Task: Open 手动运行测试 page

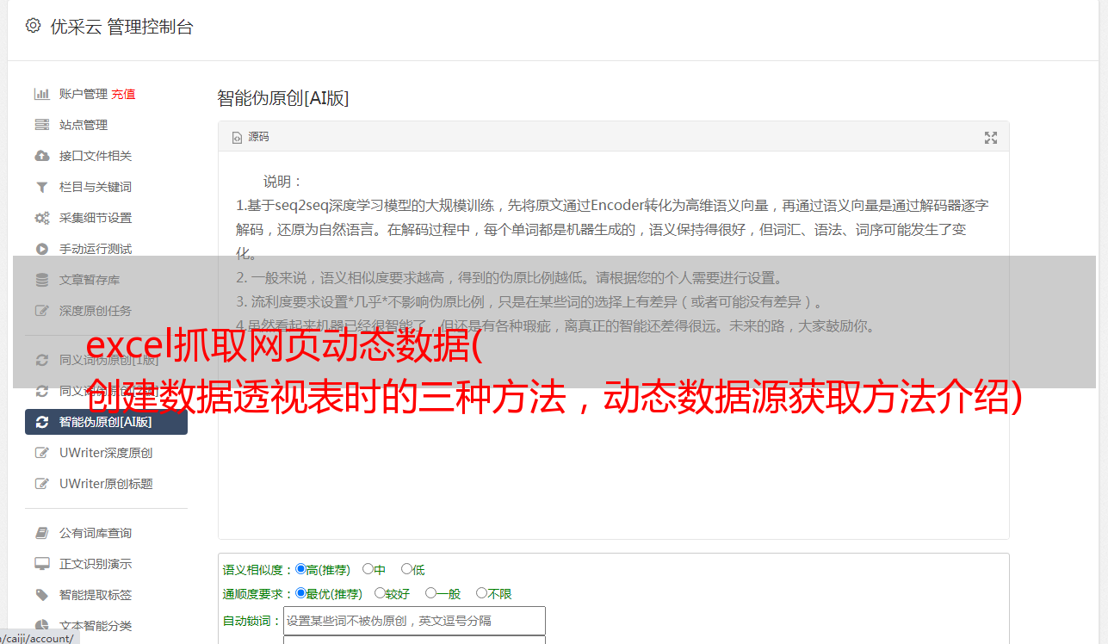Action: [x=96, y=249]
